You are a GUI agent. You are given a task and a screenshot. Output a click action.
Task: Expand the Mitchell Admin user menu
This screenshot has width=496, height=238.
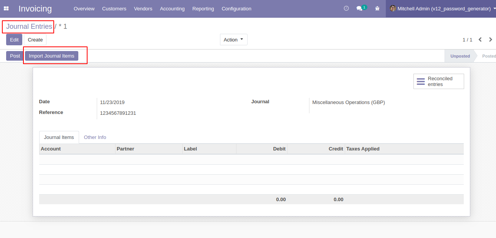(440, 8)
